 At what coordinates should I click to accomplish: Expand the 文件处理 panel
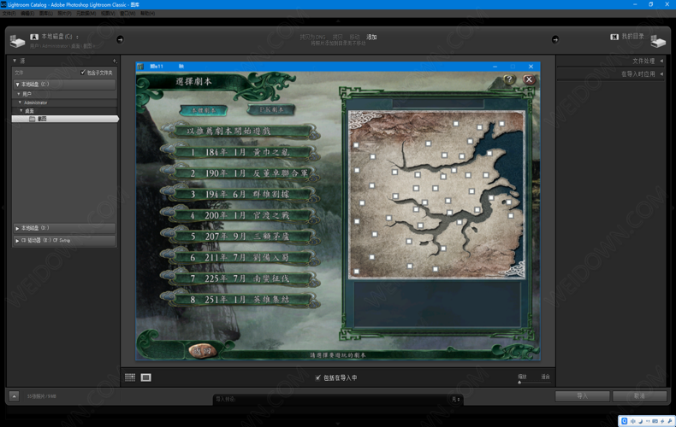pos(661,61)
